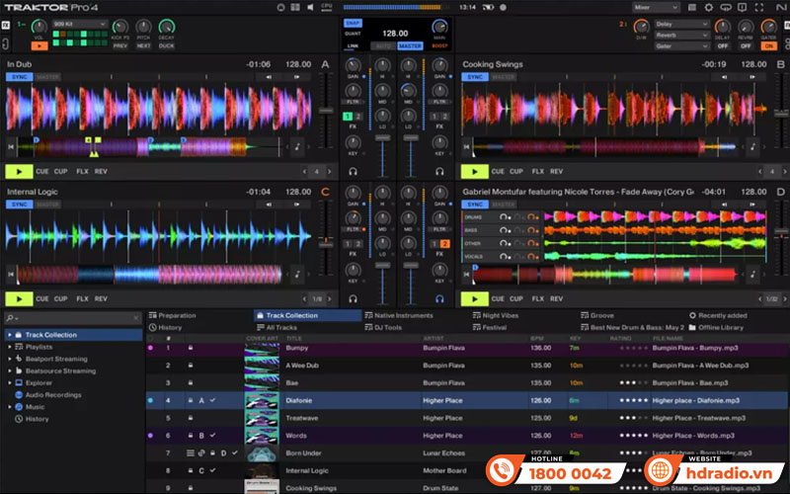
Task: Click the lock icon in the Diafonie row
Action: (191, 400)
